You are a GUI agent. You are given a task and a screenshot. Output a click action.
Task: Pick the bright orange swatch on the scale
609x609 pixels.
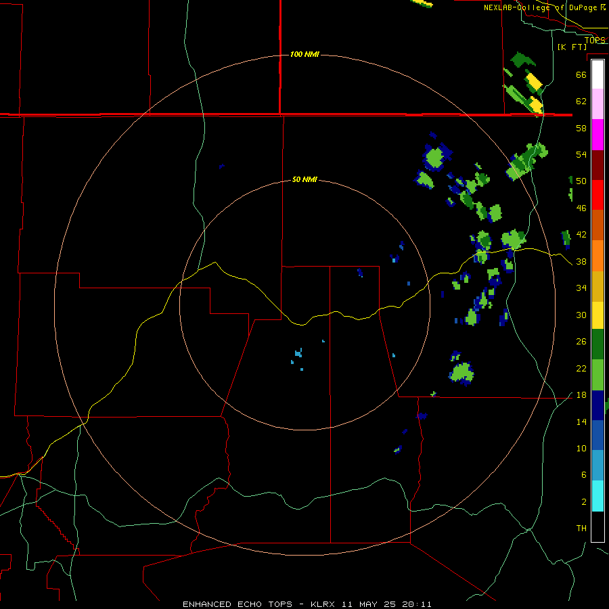[x=597, y=256]
